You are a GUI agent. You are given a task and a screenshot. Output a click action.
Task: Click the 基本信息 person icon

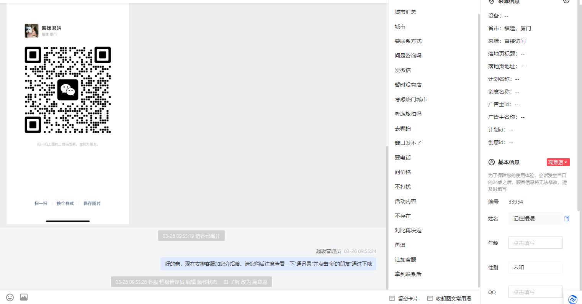492,162
